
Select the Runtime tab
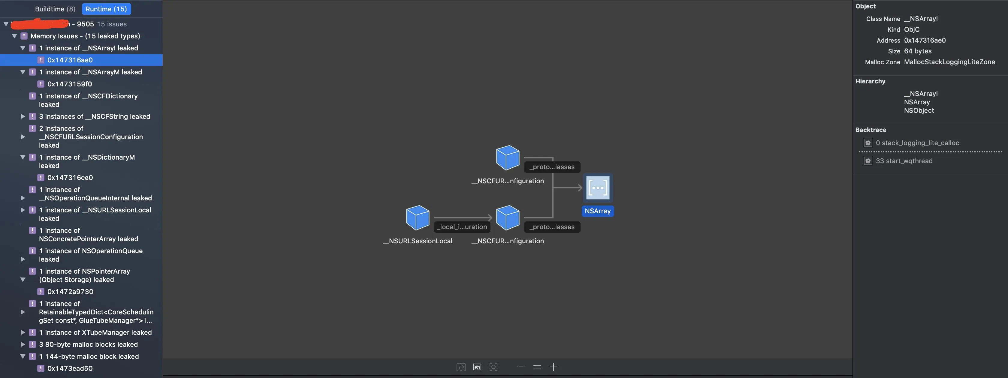coord(106,9)
